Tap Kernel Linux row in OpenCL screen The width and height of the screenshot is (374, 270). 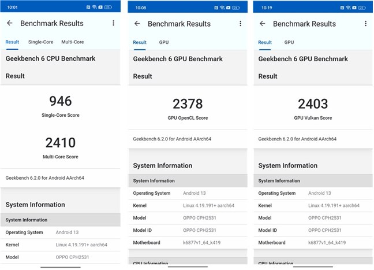188,205
